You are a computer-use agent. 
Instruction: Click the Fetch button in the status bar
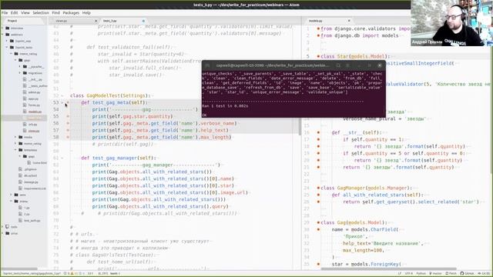451,274
